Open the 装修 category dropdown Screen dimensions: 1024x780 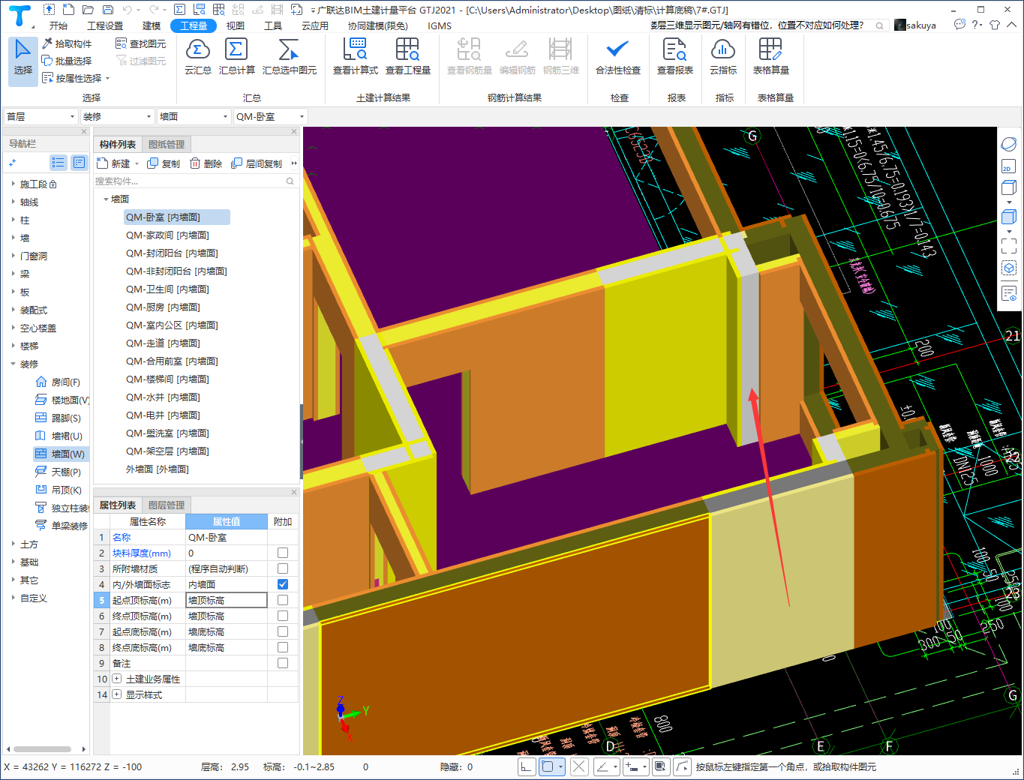coord(117,116)
